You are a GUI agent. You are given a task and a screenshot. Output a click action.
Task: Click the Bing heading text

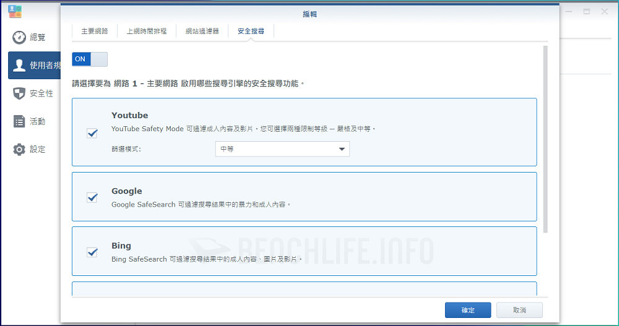[121, 246]
